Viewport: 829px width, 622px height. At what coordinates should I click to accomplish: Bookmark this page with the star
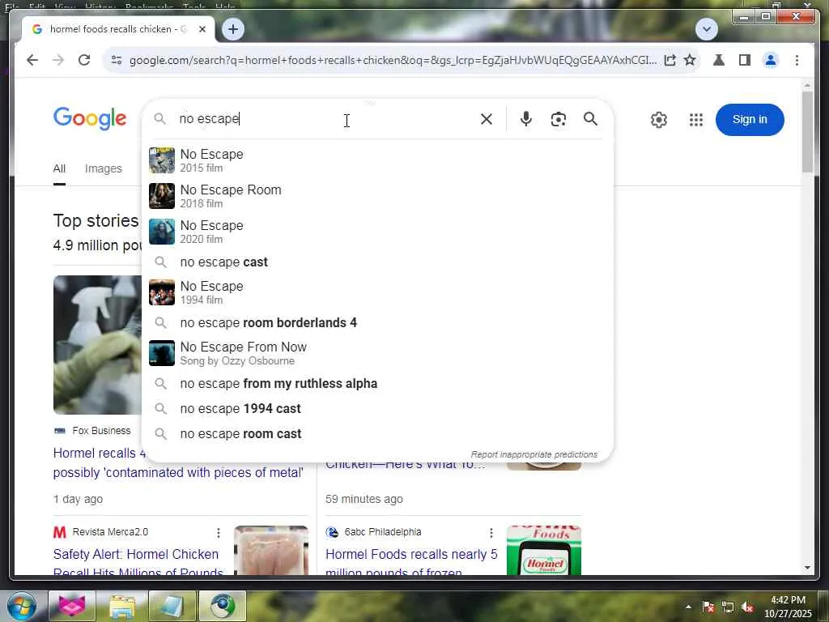(x=690, y=60)
